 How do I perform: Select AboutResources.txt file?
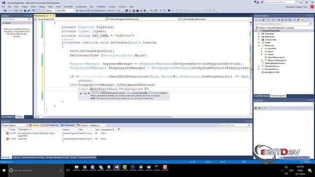click(x=276, y=57)
